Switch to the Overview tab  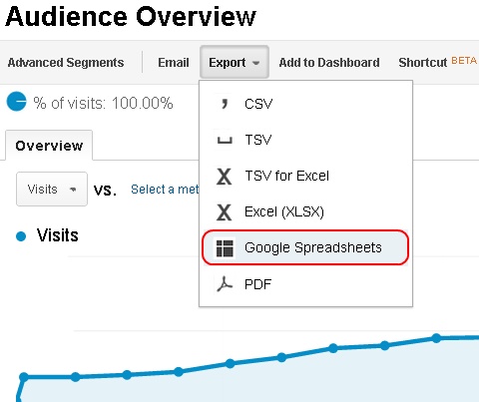49,146
